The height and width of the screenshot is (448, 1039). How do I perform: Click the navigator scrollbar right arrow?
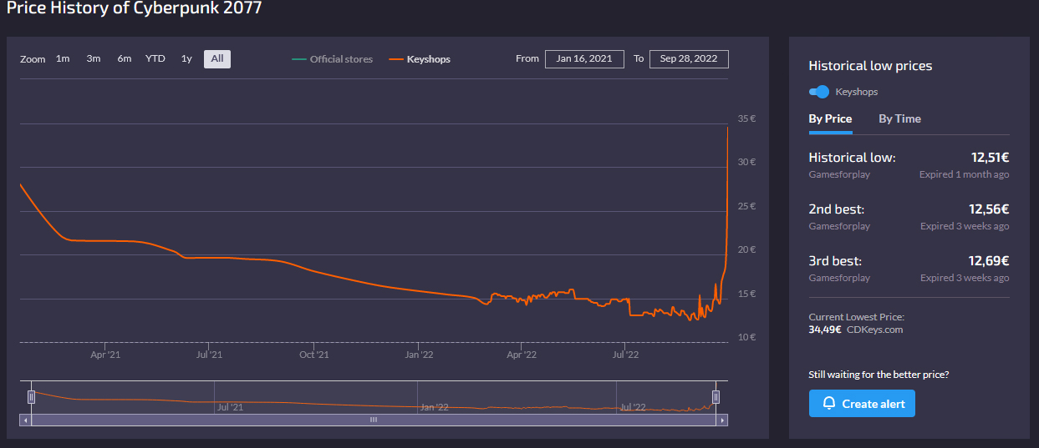[722, 420]
